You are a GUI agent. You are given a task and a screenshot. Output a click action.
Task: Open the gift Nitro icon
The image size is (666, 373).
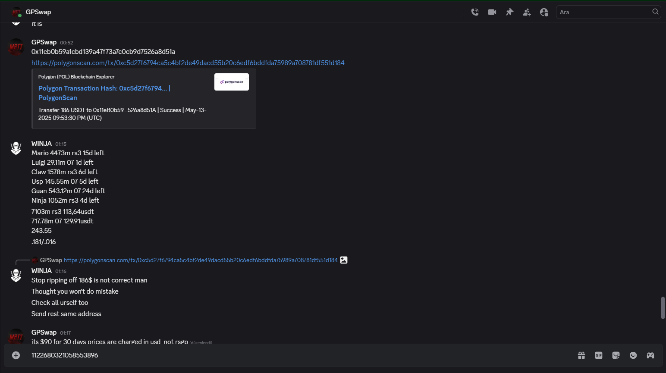point(581,355)
